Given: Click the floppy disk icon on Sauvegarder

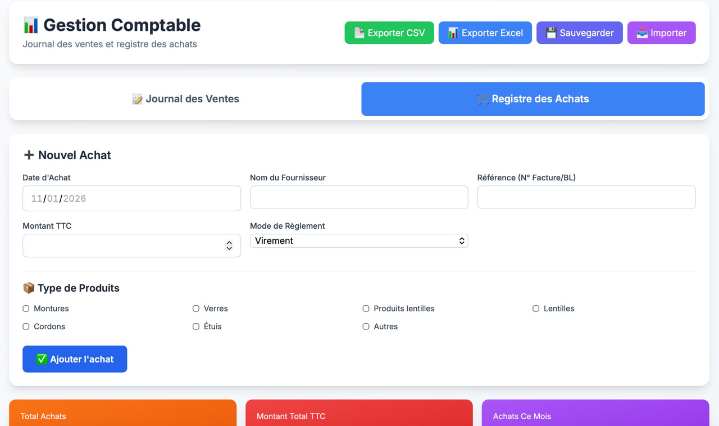Looking at the screenshot, I should (x=551, y=33).
